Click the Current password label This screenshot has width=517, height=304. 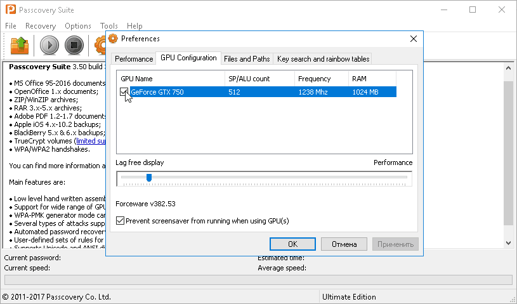click(32, 258)
